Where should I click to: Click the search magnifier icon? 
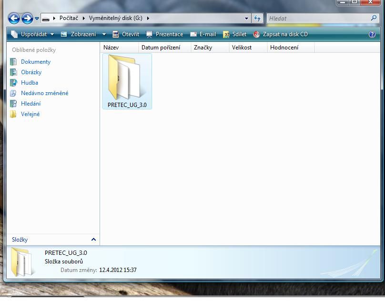(374, 18)
